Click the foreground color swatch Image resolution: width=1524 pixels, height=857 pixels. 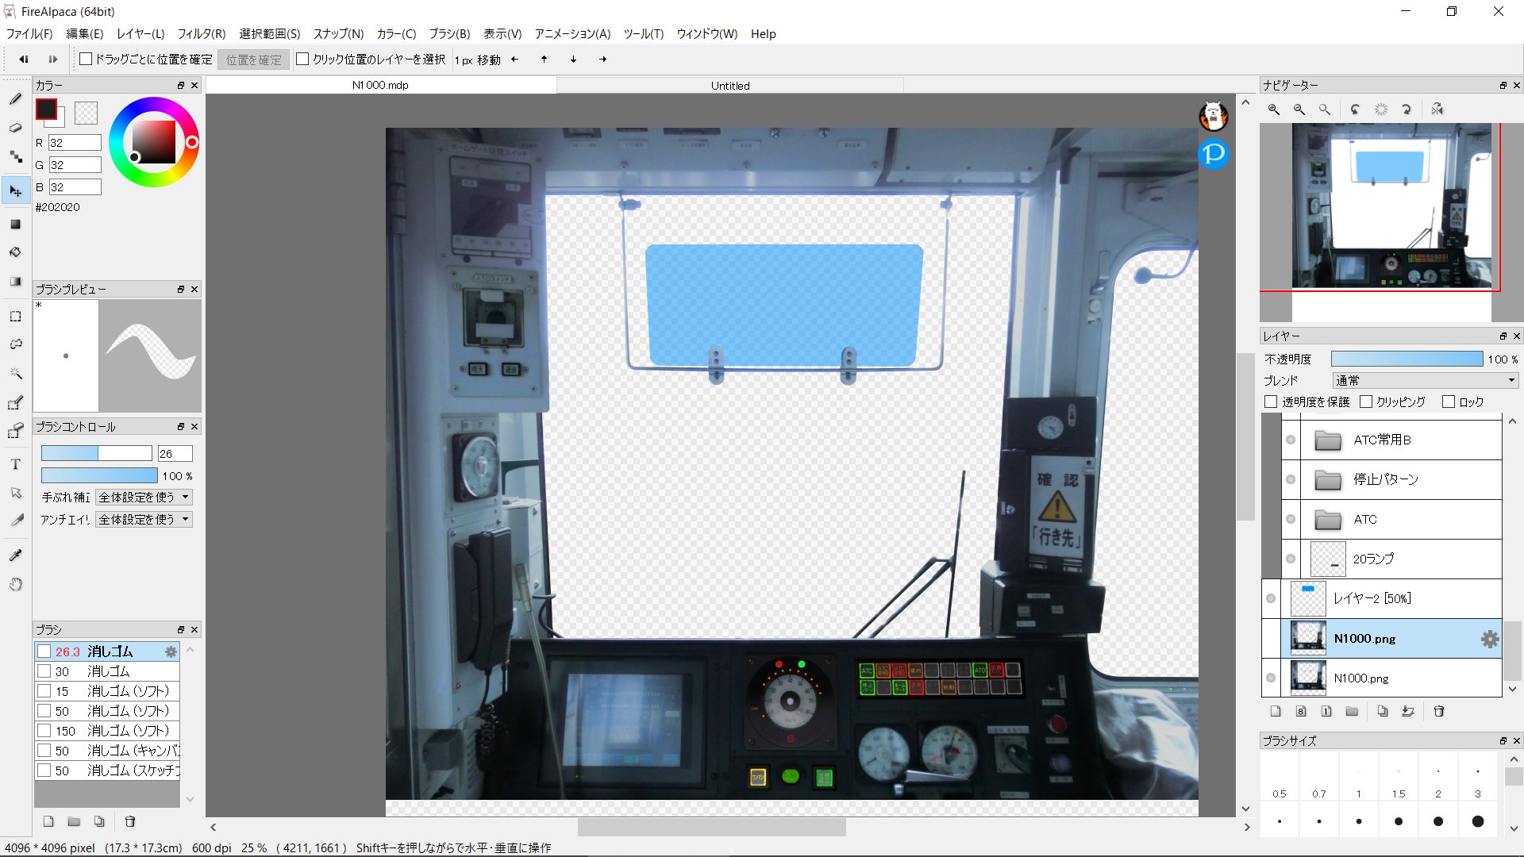coord(46,110)
